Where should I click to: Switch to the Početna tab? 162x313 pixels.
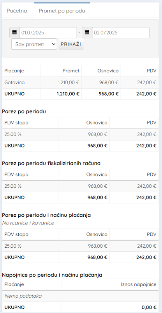coord(17,11)
